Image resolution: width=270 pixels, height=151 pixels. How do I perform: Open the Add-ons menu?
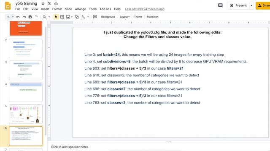105,9
